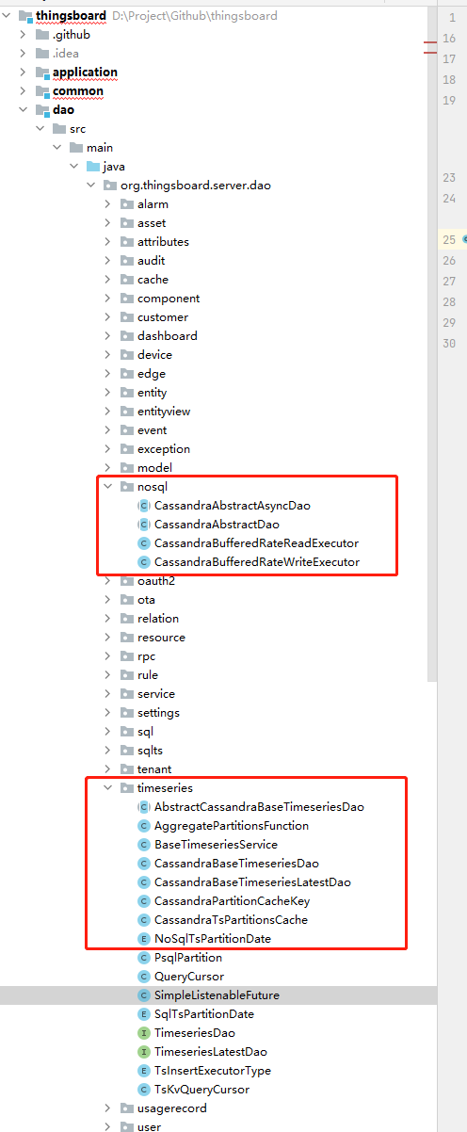Select the entityview package
467x1132 pixels.
coord(164,412)
